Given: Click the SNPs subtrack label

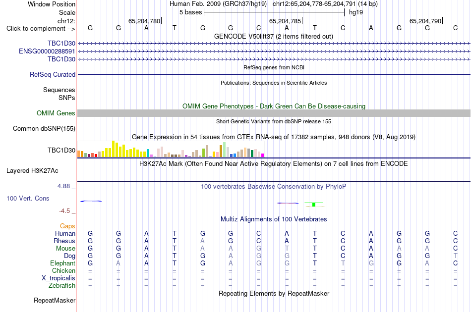Looking at the screenshot, I should pyautogui.click(x=67, y=98).
